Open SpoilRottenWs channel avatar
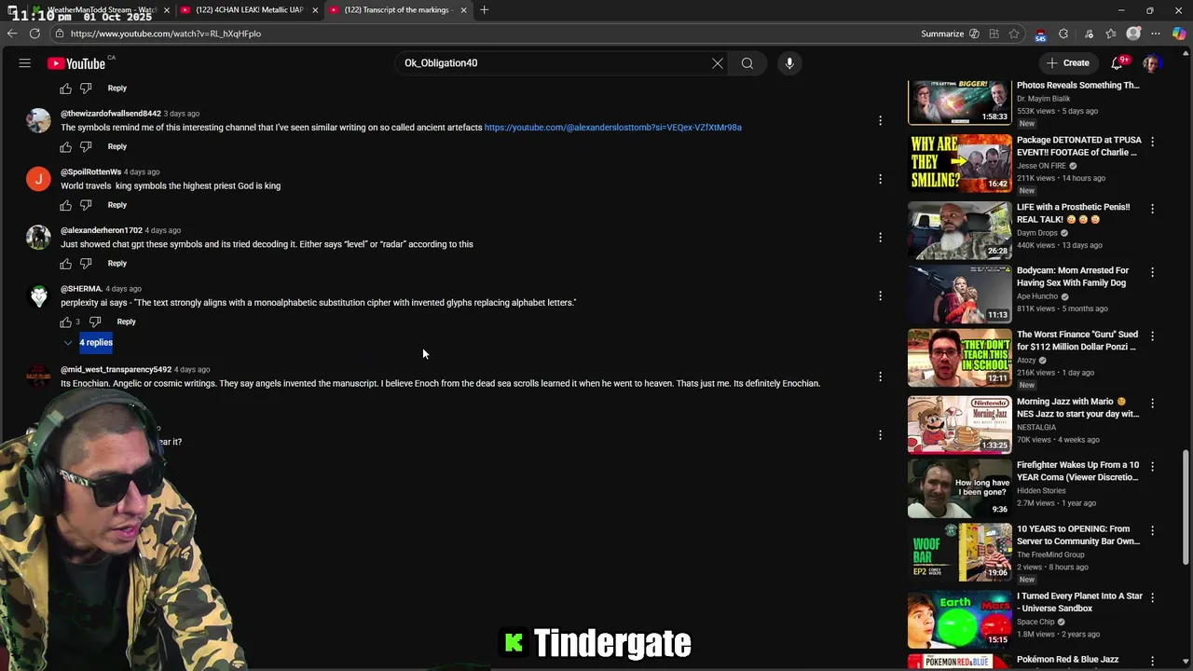 click(38, 179)
